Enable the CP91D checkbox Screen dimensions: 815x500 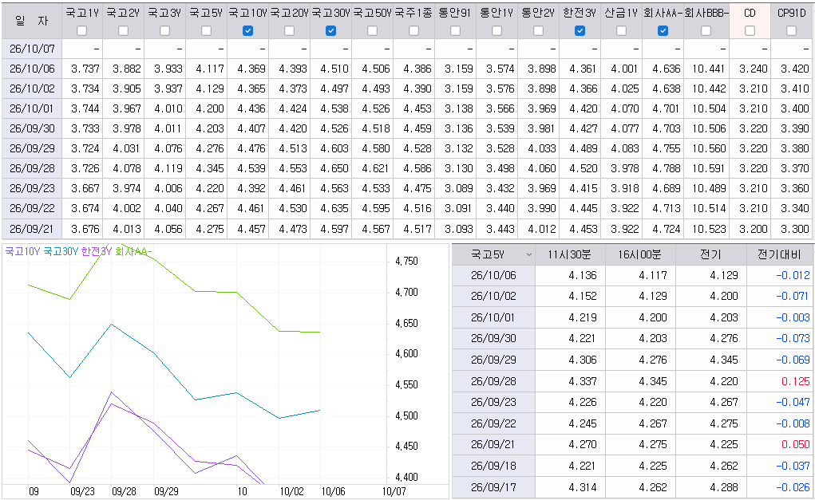[792, 31]
